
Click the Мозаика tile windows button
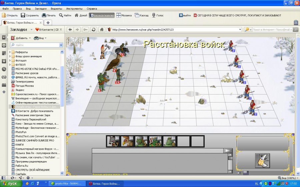tap(124, 15)
